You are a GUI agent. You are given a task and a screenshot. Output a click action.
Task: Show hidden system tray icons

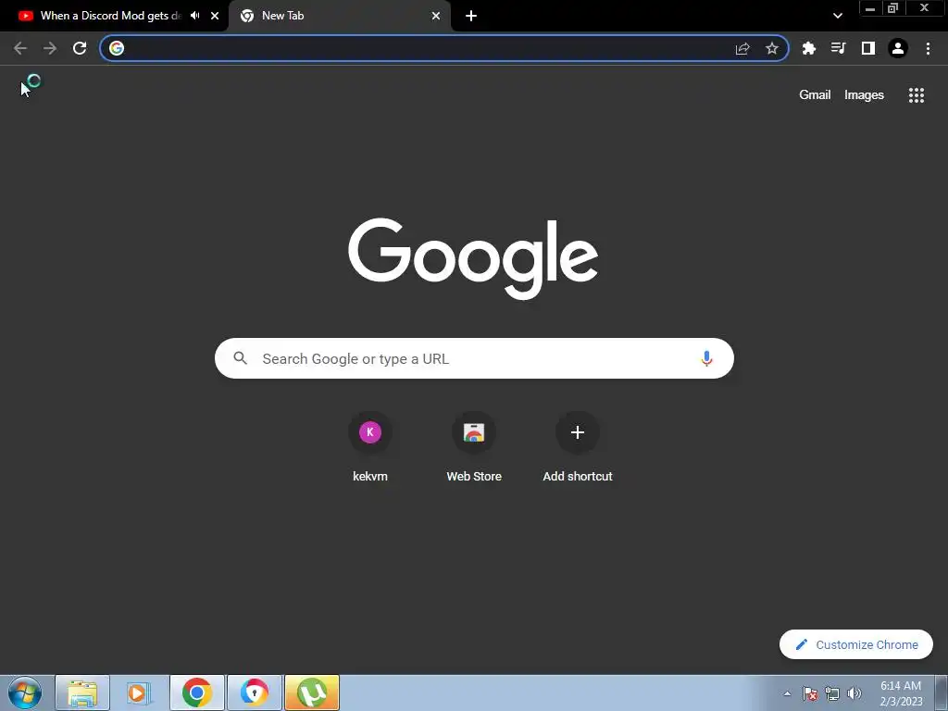787,693
